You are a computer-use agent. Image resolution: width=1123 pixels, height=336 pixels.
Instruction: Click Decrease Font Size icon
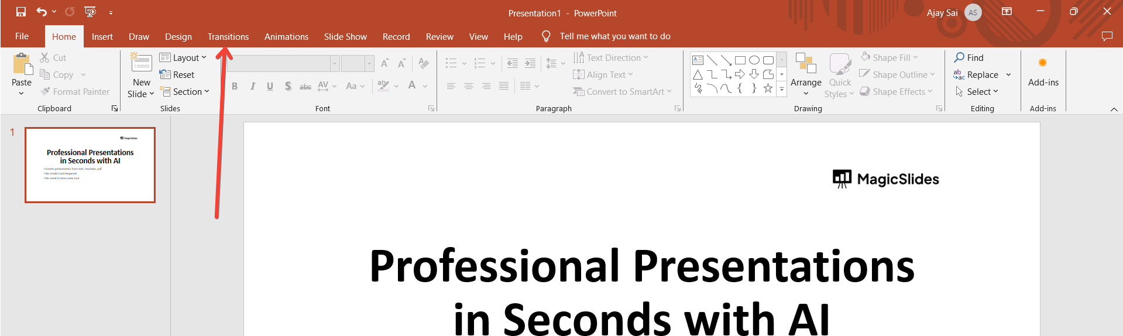(x=401, y=63)
